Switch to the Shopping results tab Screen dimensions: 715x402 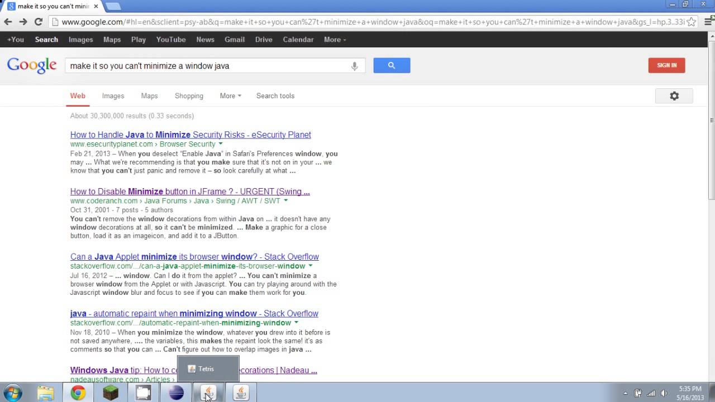pyautogui.click(x=189, y=96)
